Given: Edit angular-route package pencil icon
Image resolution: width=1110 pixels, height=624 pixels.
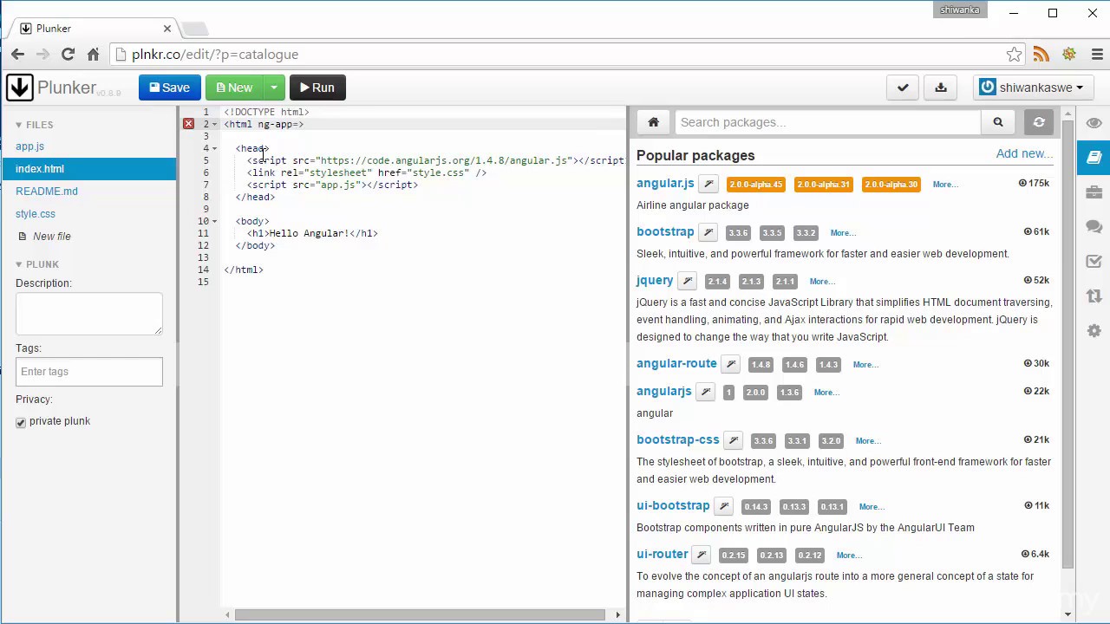Looking at the screenshot, I should 731,364.
